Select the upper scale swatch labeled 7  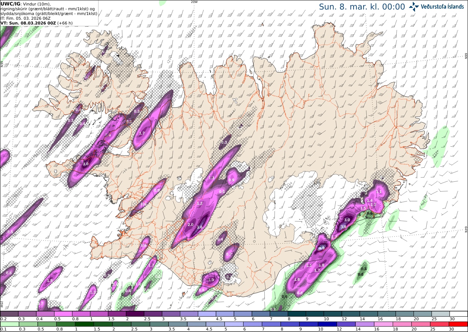(x=279, y=314)
